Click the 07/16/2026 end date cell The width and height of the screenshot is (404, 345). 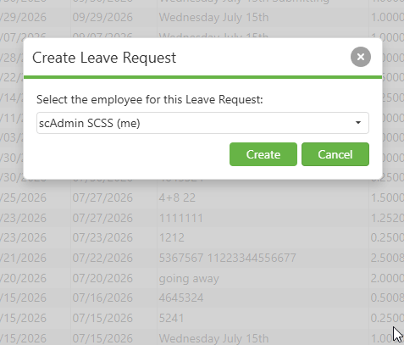click(102, 298)
